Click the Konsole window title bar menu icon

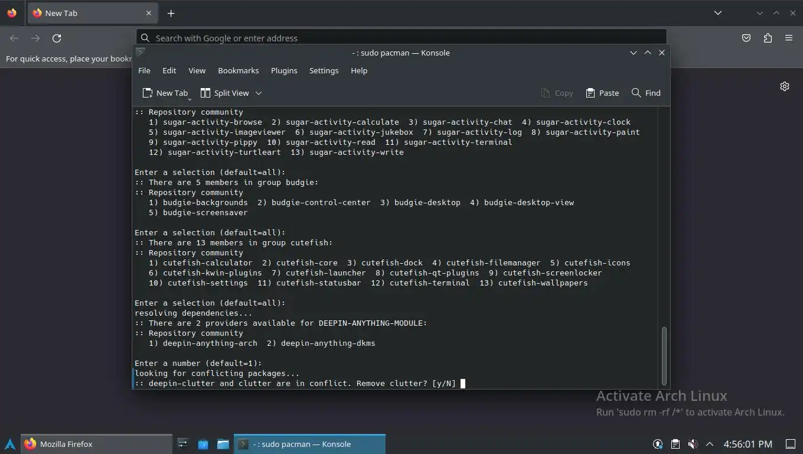coord(141,53)
